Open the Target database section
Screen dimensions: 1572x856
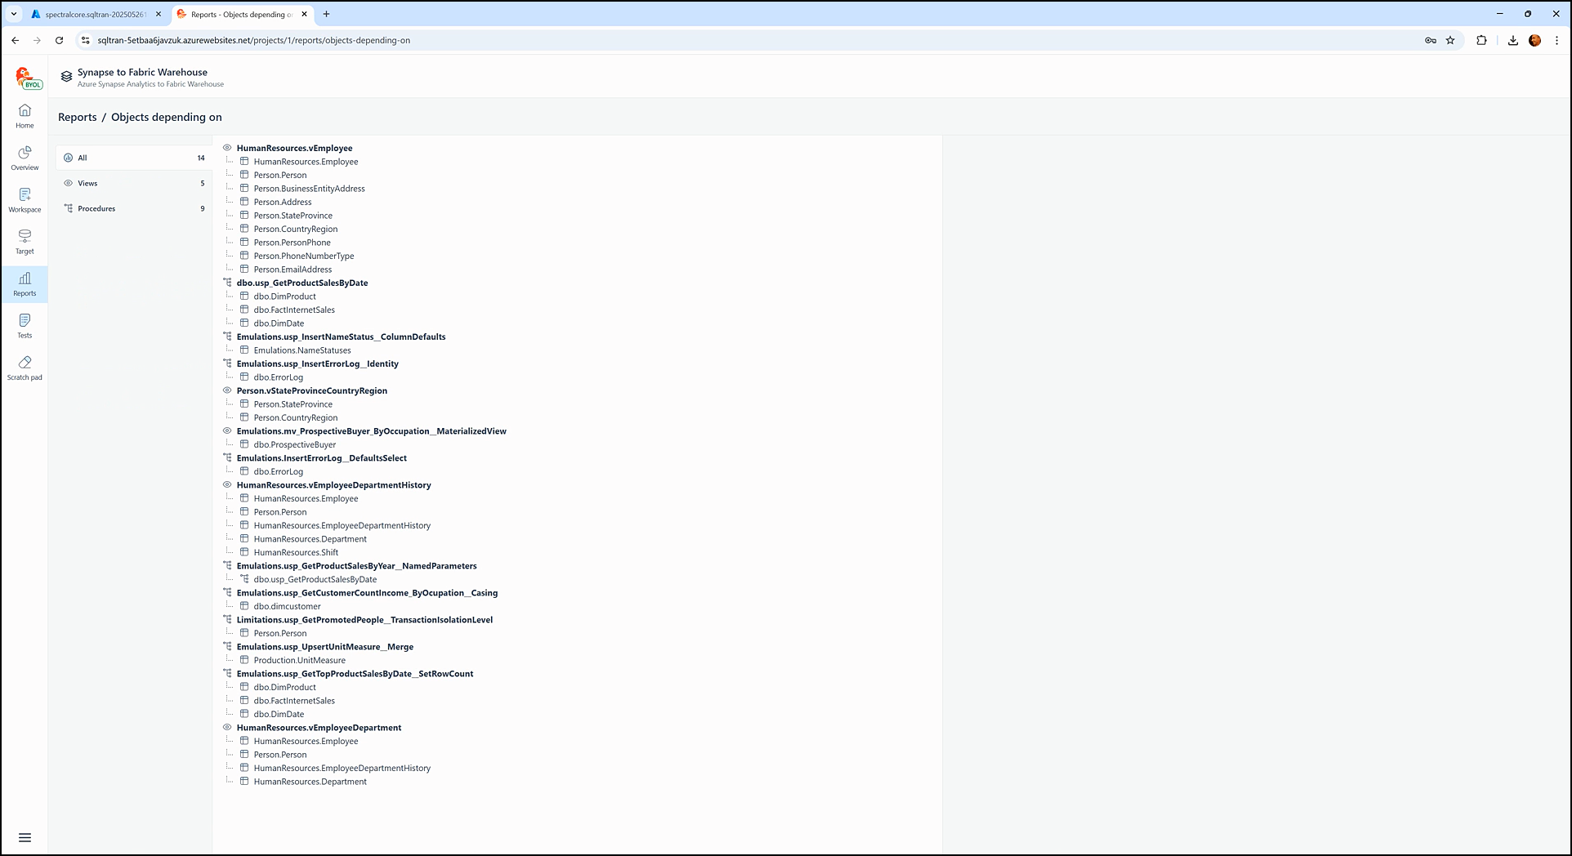(x=25, y=242)
